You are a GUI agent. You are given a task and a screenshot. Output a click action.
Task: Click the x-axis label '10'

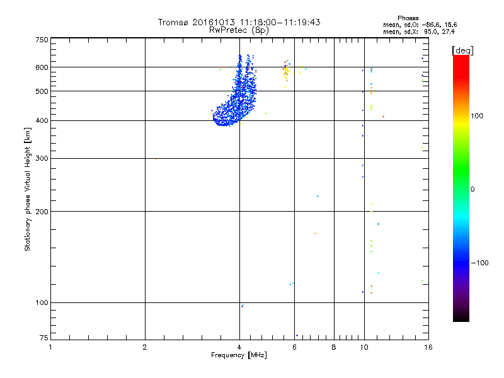(364, 347)
